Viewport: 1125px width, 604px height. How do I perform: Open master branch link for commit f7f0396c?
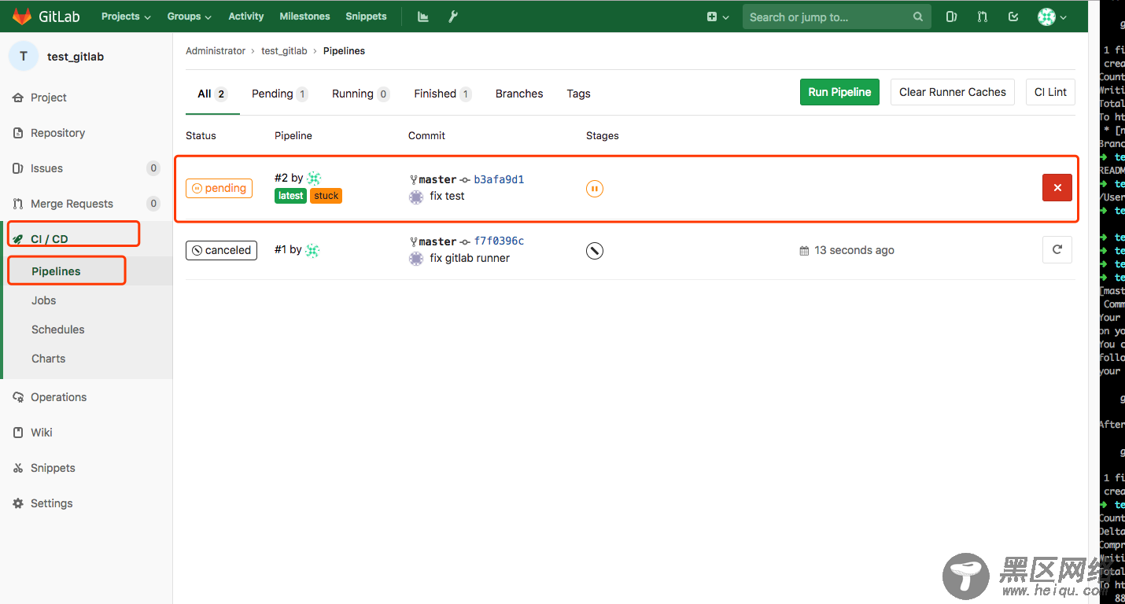pos(437,241)
